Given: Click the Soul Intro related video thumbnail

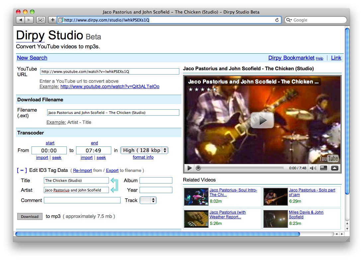Looking at the screenshot, I should pos(196,197).
